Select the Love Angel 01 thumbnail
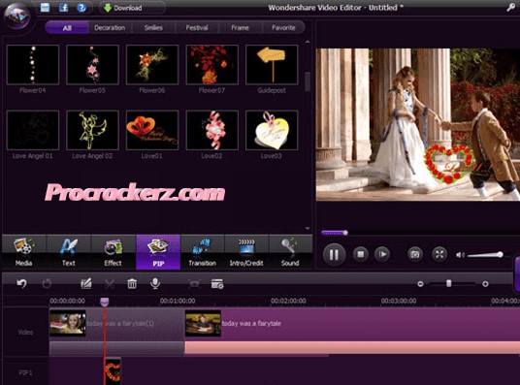 tap(33, 130)
